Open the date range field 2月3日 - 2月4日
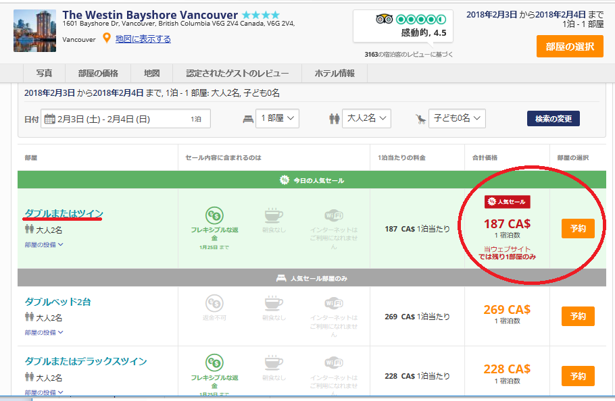 click(126, 119)
